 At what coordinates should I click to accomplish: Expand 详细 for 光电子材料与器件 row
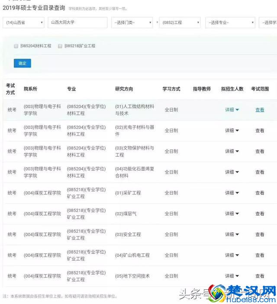click(x=232, y=130)
